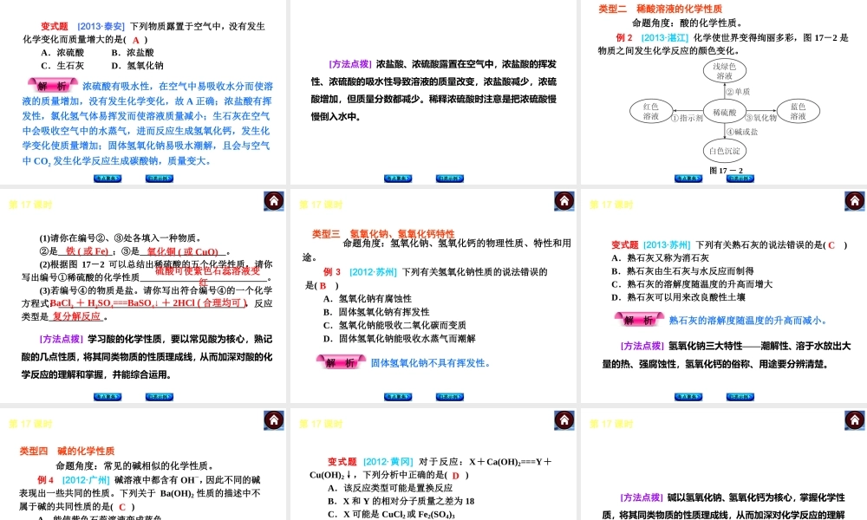Click the red answer 复分解反应
This screenshot has width=867, height=520.
coord(76,316)
